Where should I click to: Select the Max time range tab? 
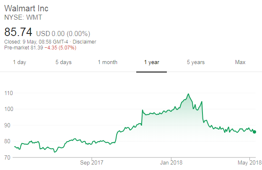[x=240, y=62]
